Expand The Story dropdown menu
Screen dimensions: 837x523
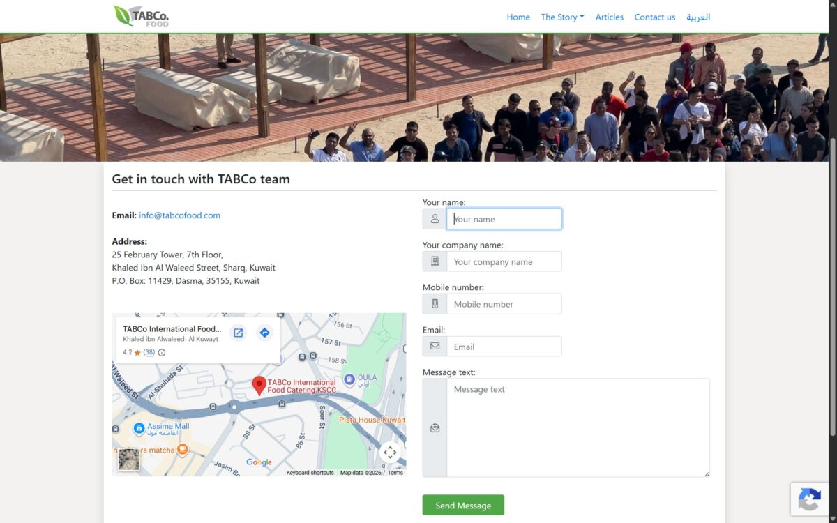tap(562, 17)
